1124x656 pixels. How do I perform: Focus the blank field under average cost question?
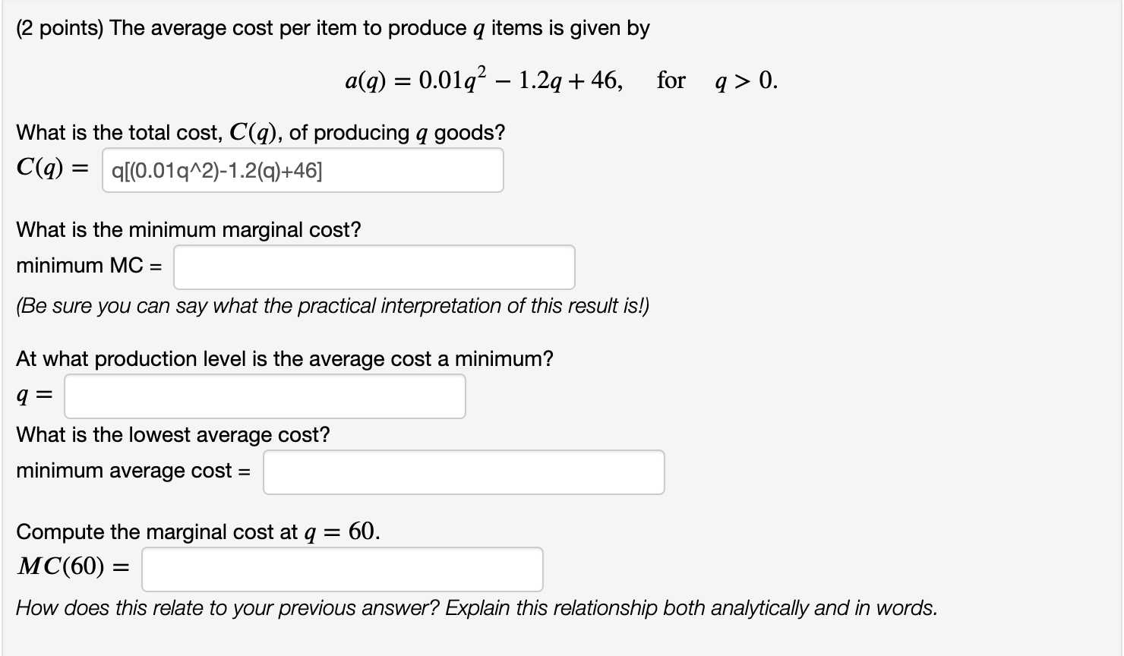tap(264, 396)
